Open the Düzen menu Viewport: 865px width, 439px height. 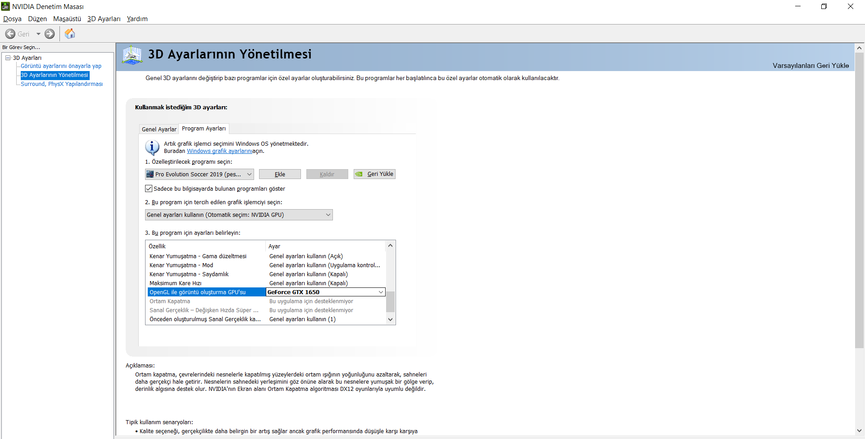pyautogui.click(x=37, y=19)
